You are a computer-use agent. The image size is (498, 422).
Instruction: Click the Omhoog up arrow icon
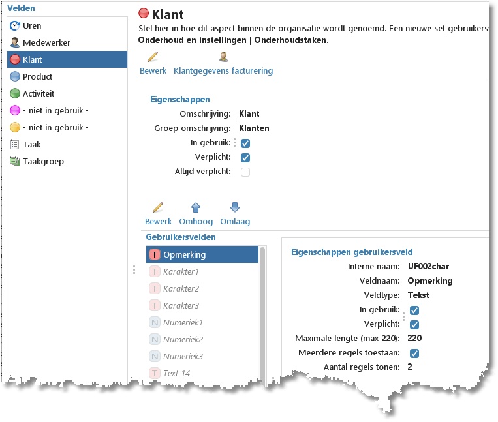196,207
